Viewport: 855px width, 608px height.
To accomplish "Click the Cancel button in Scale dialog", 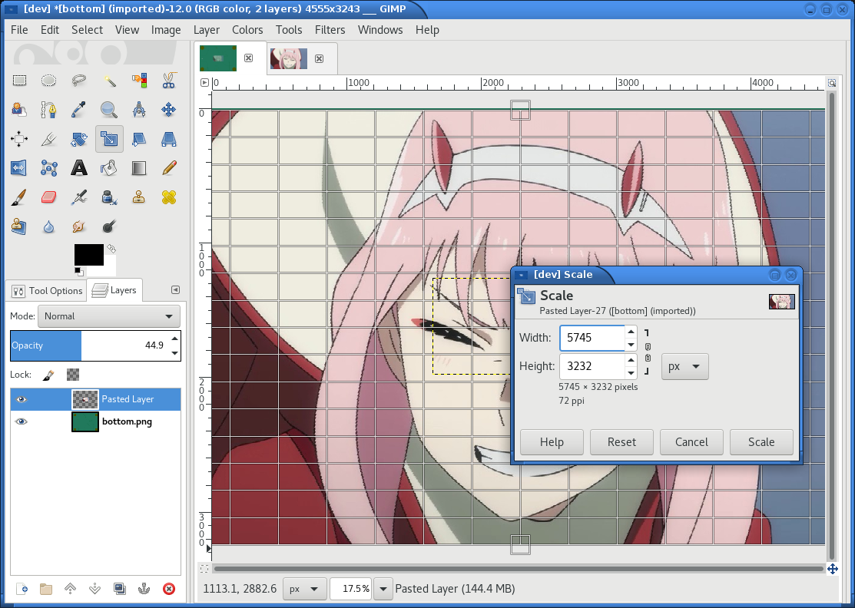I will [x=691, y=442].
